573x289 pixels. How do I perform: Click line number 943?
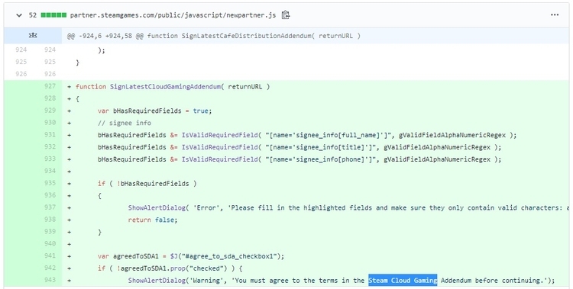[50, 280]
